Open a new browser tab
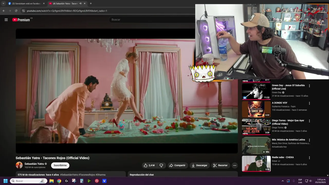Image resolution: width=329 pixels, height=185 pixels. click(x=91, y=4)
